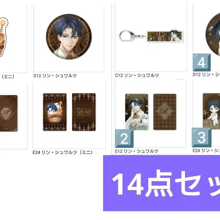Image resolution: width=220 pixels, height=220 pixels.
Task: Open the cupcake chibi card image
Action: (x=55, y=112)
